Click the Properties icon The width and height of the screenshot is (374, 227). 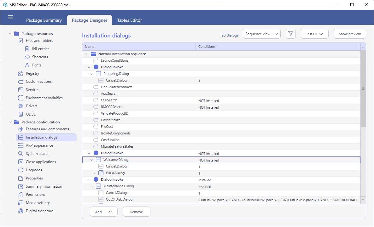click(x=21, y=178)
